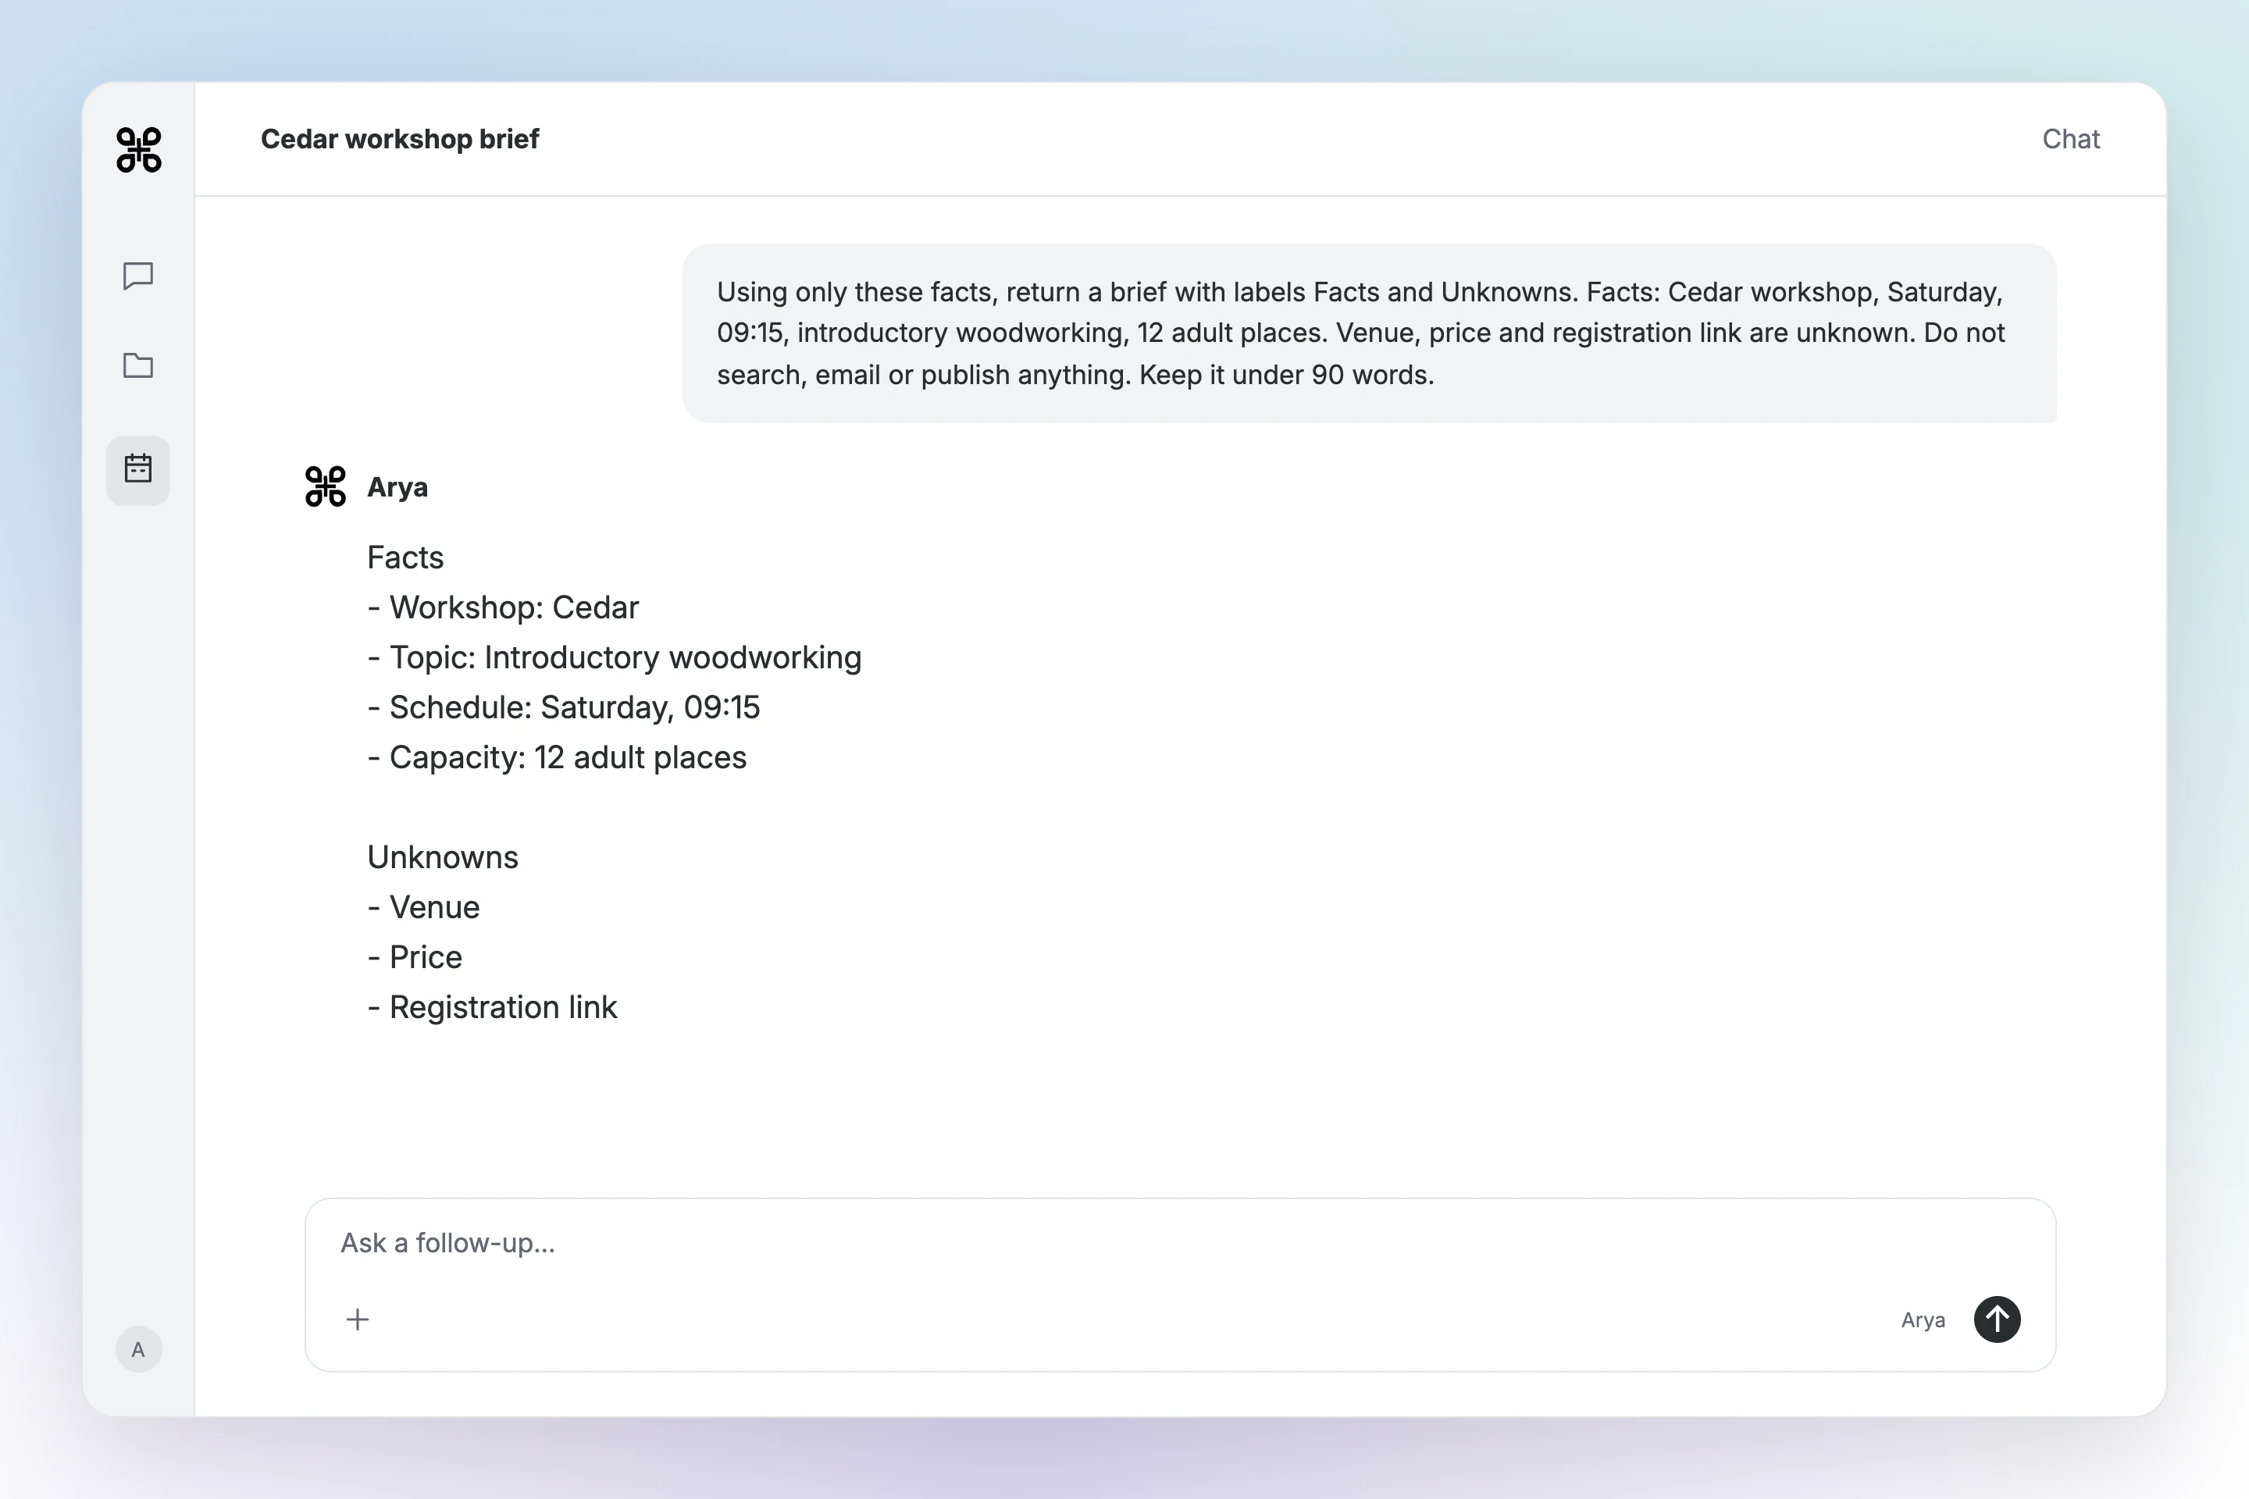Click the Unknowns heading
Image resolution: width=2249 pixels, height=1499 pixels.
tap(443, 857)
